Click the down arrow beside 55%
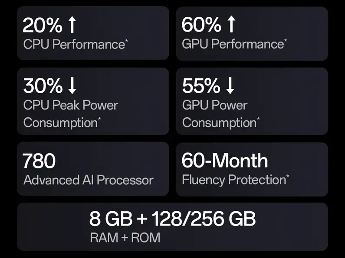Screen dimensions: 345x258 click(230, 87)
